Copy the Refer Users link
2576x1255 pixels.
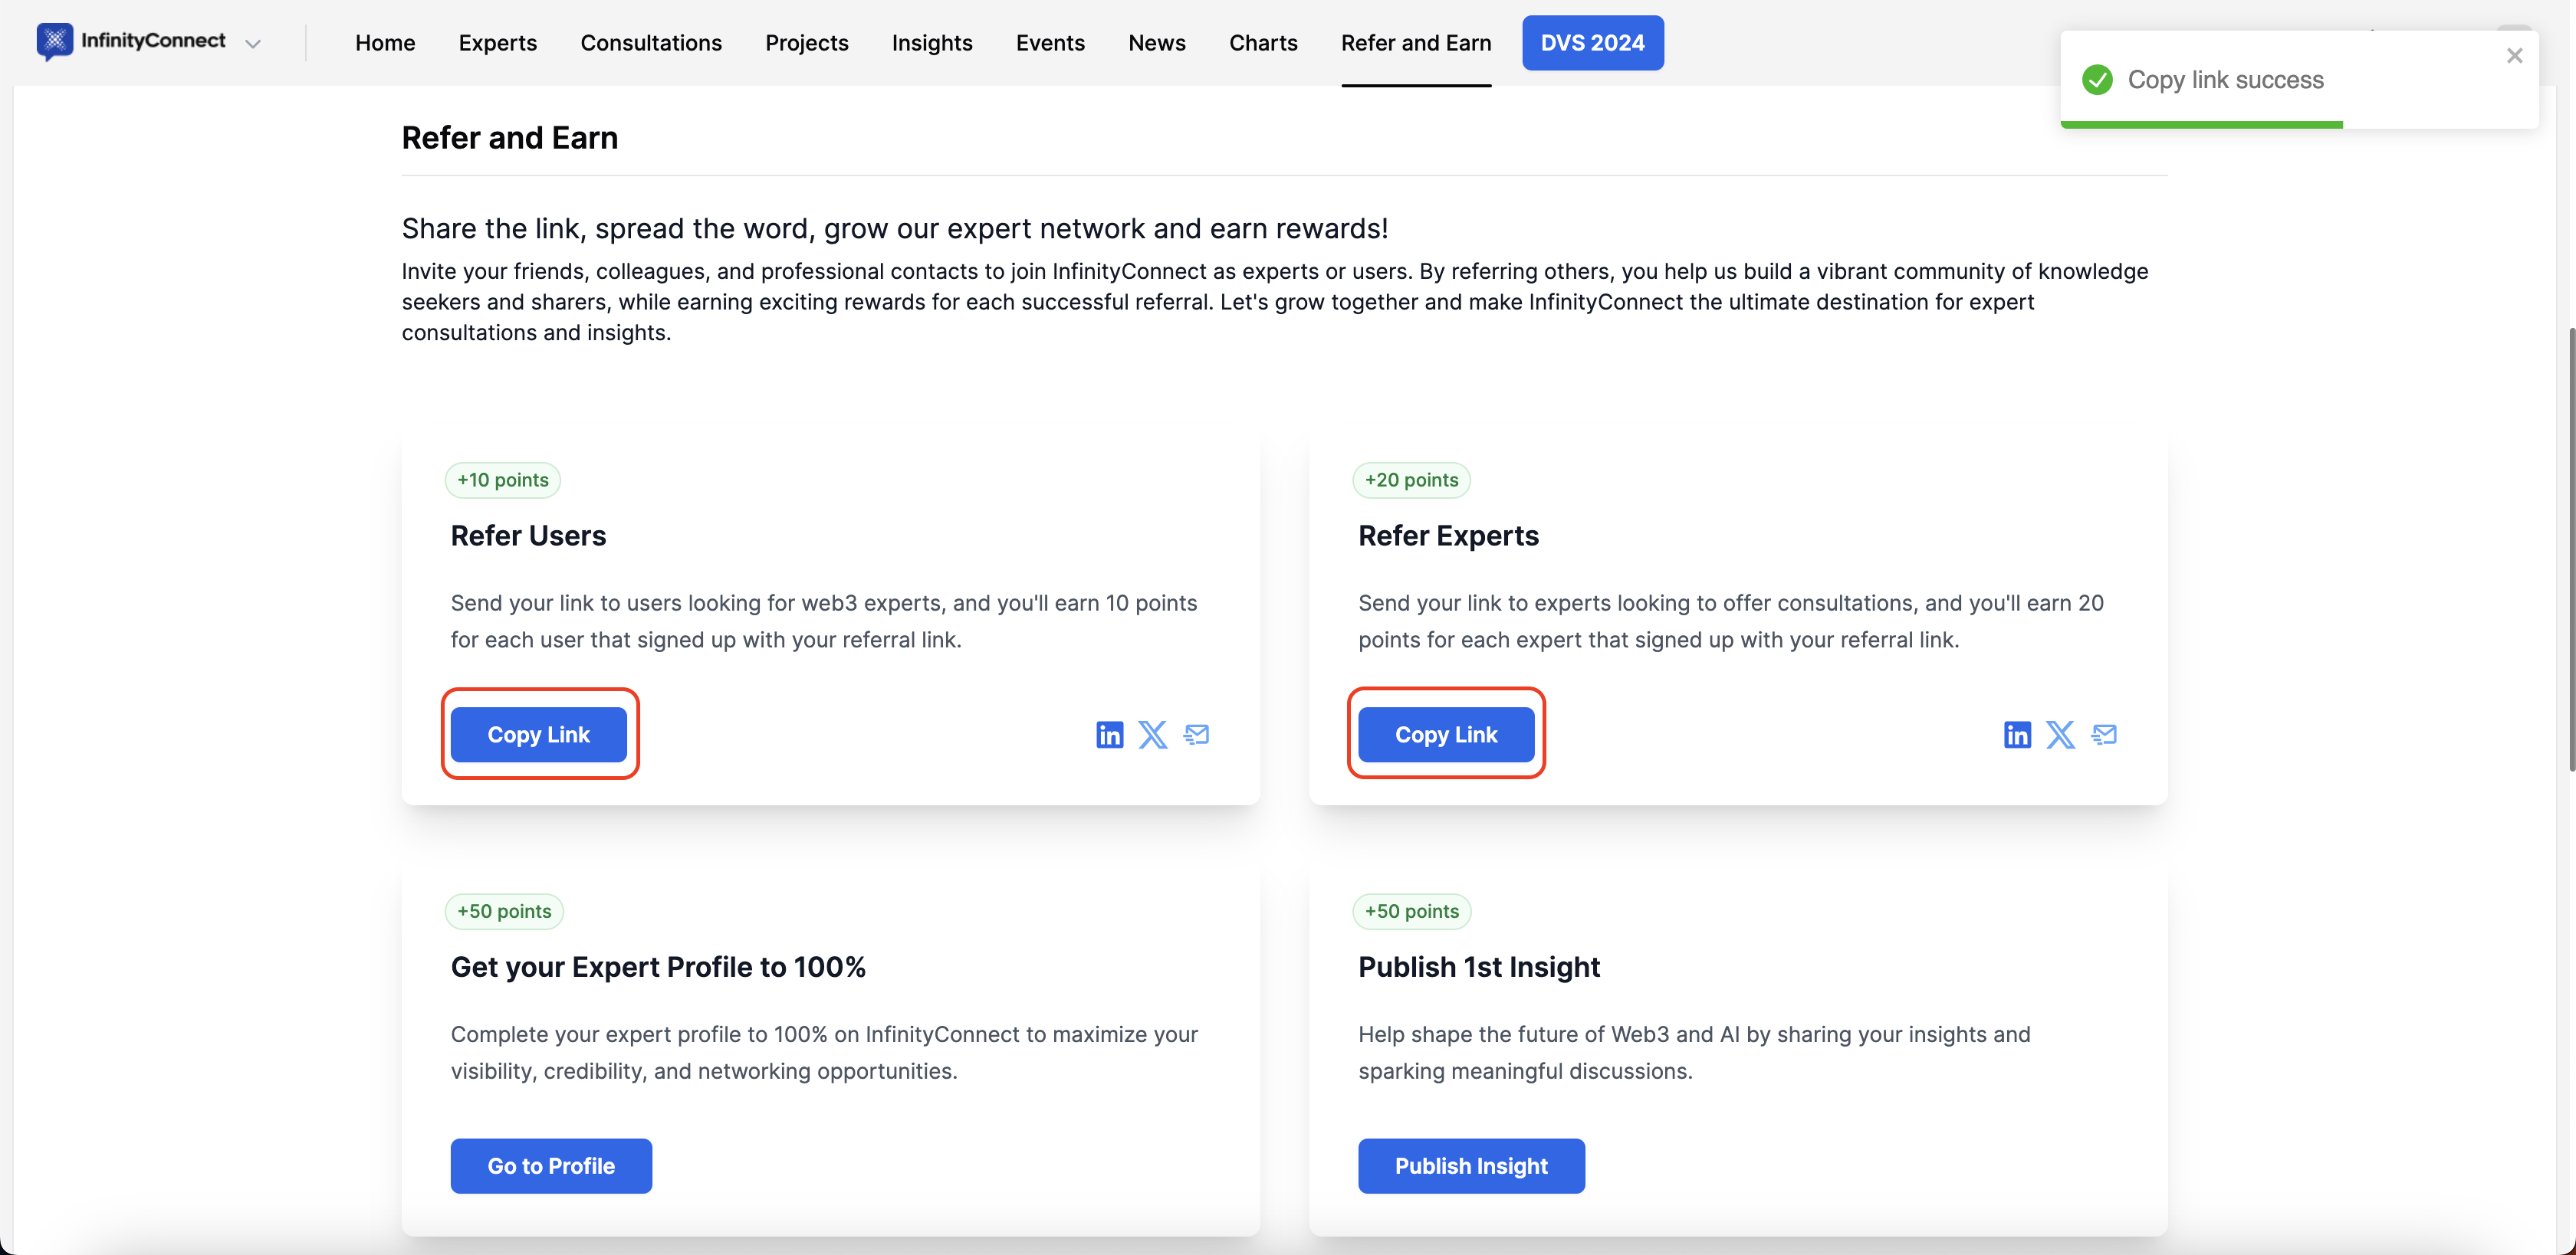[x=538, y=735]
